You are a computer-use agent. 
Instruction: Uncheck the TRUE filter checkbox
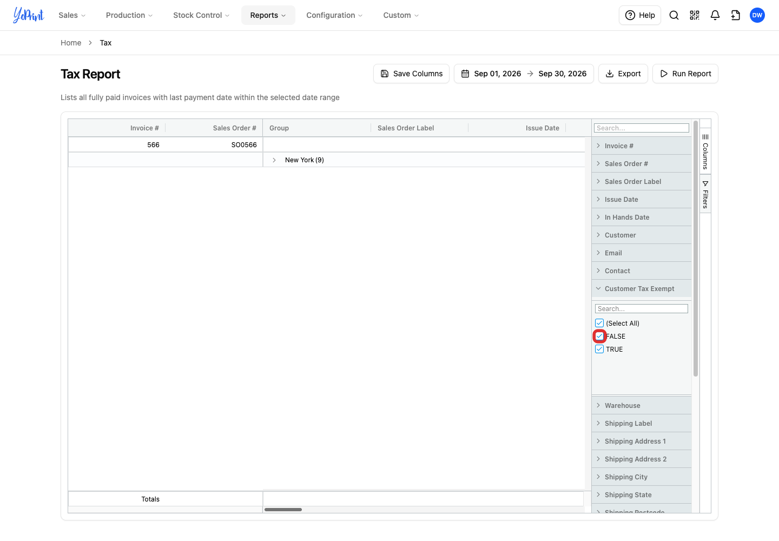coord(599,349)
